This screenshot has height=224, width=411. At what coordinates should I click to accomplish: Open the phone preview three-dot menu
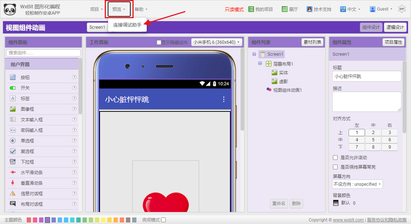coord(224,99)
